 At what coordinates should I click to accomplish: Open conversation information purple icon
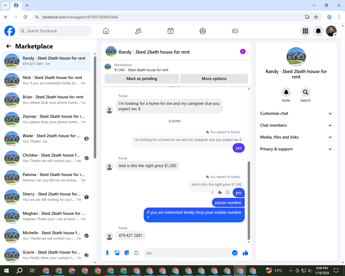pyautogui.click(x=243, y=51)
